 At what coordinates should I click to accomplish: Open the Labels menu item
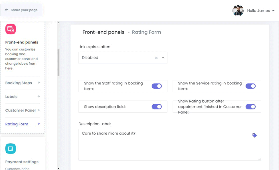11,97
